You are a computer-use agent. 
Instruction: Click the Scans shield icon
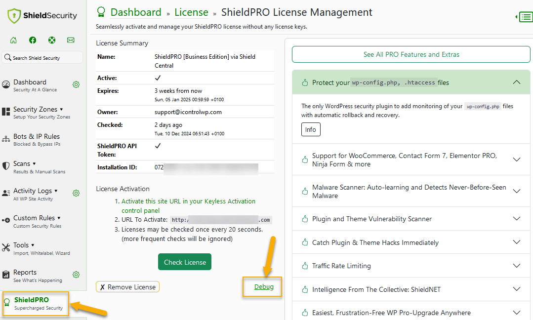click(x=6, y=166)
